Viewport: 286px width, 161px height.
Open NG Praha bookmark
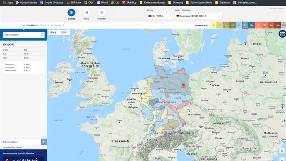(74, 3)
